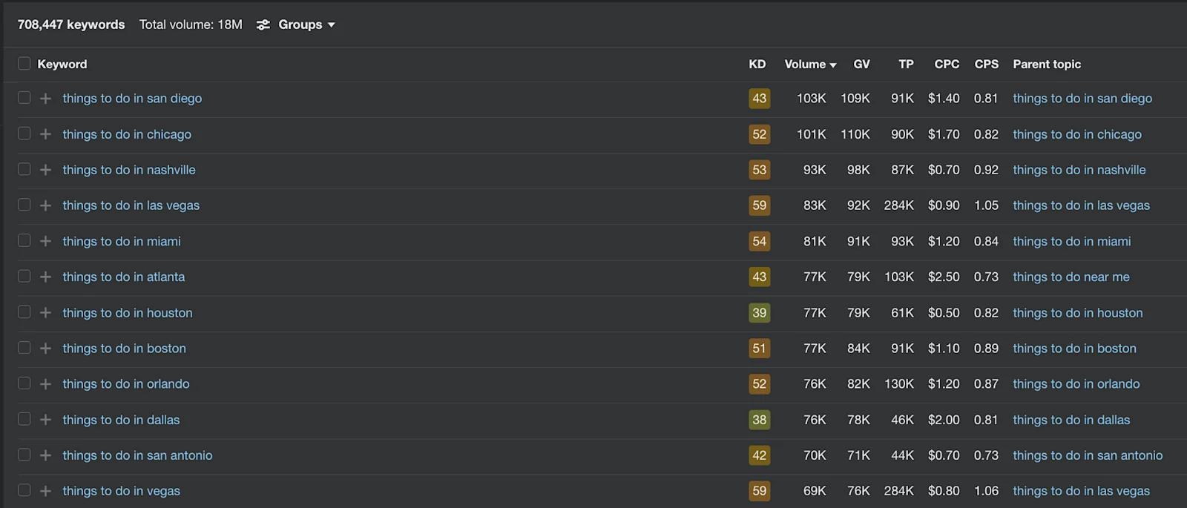Open the filters sliders icon next to Groups
The height and width of the screenshot is (508, 1187).
point(263,24)
